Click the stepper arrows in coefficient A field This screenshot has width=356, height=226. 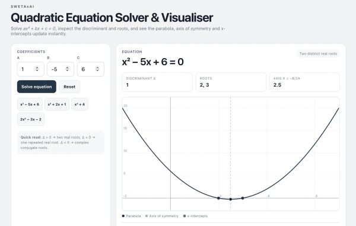click(37, 69)
